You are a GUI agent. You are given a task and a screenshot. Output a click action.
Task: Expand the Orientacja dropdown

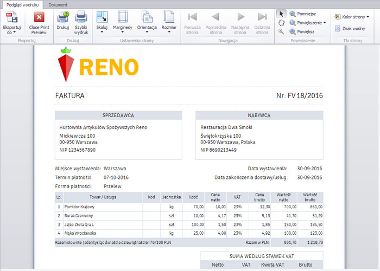147,23
